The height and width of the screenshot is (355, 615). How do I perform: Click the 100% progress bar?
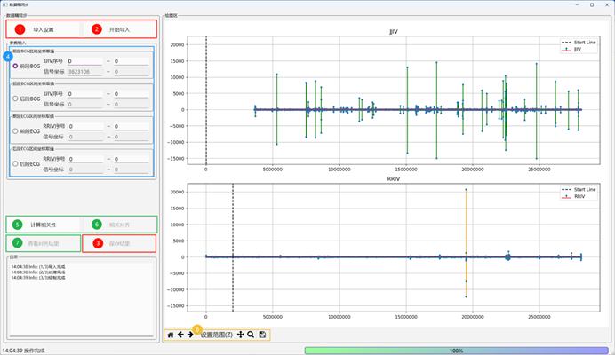tap(455, 351)
